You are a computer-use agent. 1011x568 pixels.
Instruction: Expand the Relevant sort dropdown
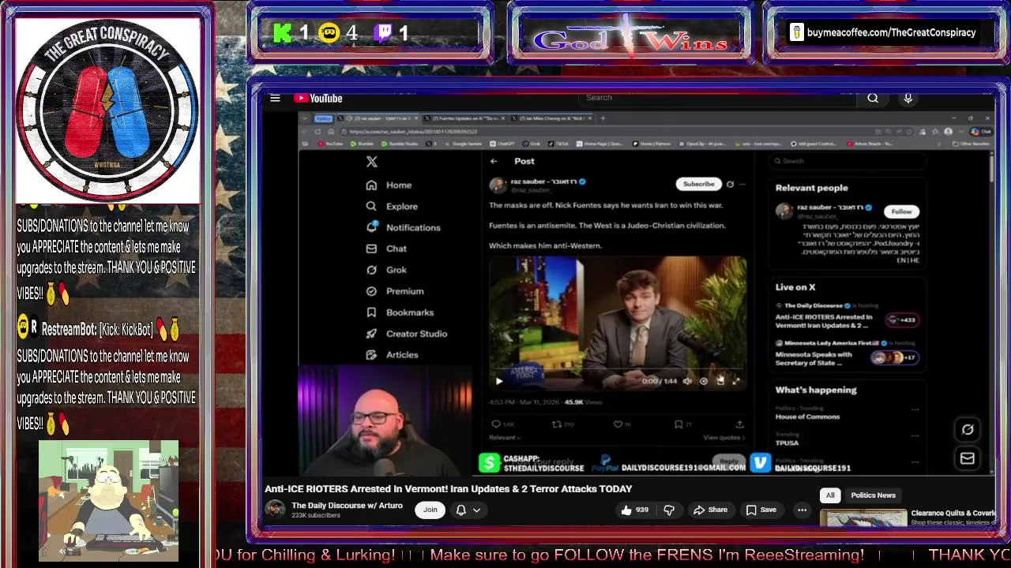tap(505, 437)
